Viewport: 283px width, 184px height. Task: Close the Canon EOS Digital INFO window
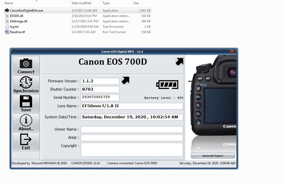pyautogui.click(x=232, y=51)
